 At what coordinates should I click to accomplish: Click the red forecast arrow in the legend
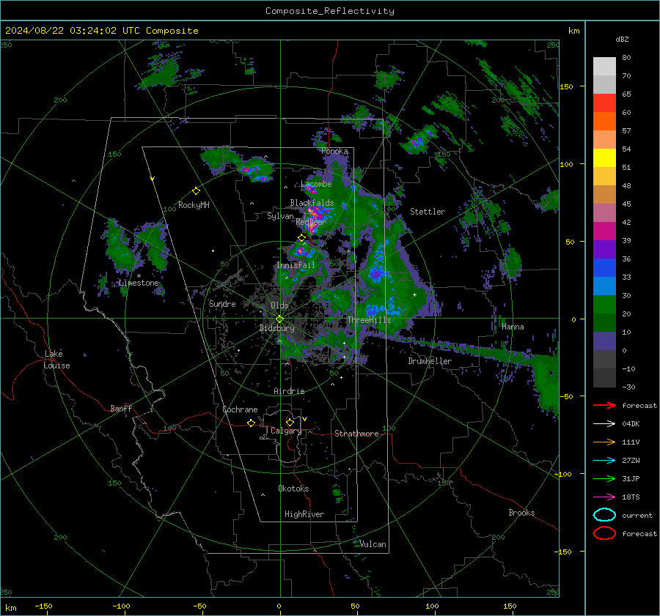tap(604, 405)
